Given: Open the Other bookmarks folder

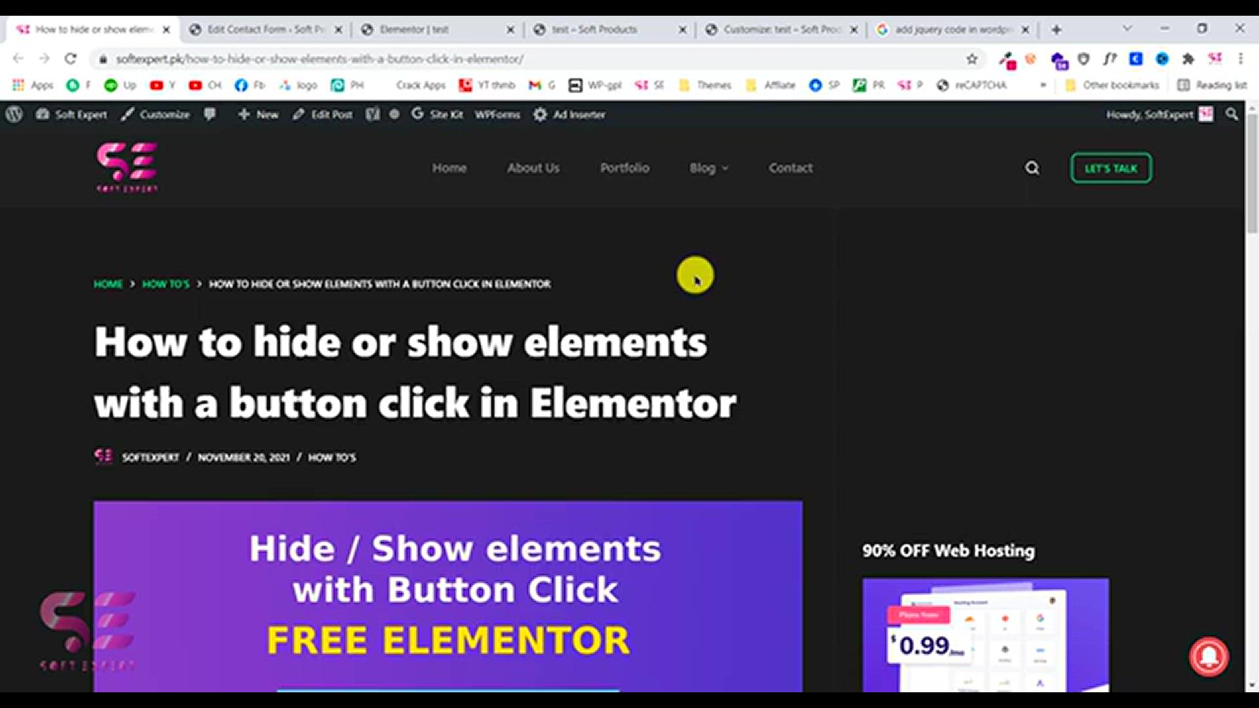Looking at the screenshot, I should [1112, 85].
